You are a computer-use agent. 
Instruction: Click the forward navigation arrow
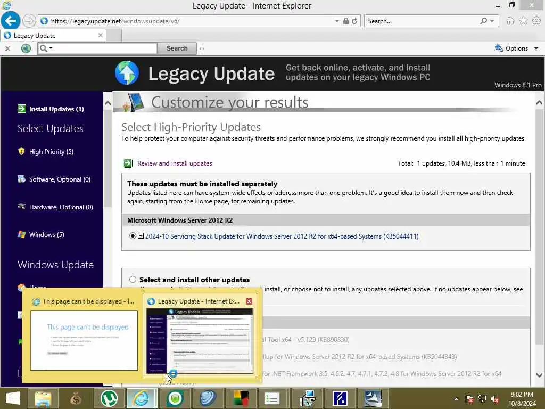pos(29,21)
